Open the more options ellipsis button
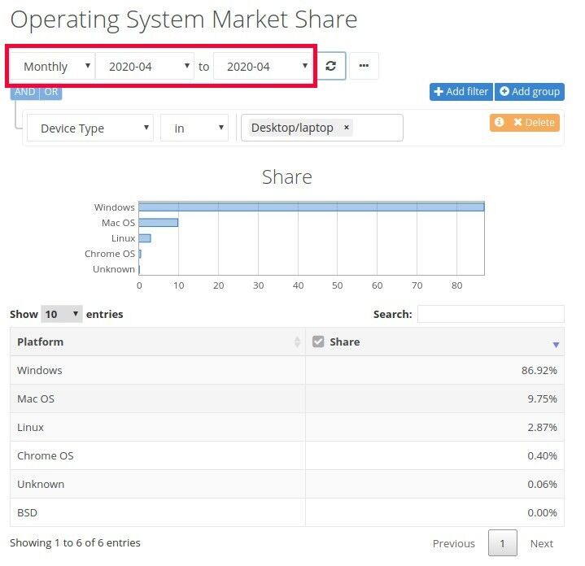 click(363, 66)
